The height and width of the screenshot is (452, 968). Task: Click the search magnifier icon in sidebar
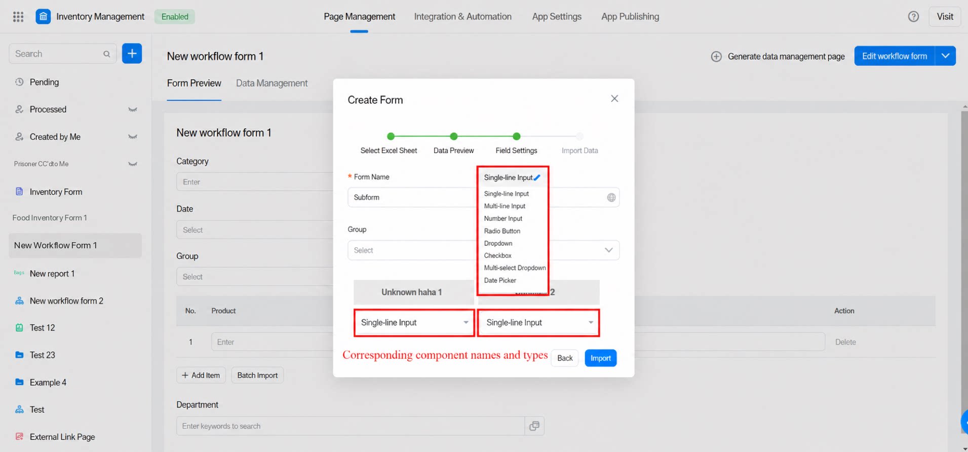coord(106,54)
